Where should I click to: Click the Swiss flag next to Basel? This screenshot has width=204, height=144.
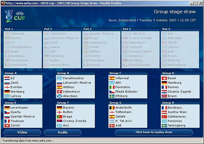tap(165, 78)
